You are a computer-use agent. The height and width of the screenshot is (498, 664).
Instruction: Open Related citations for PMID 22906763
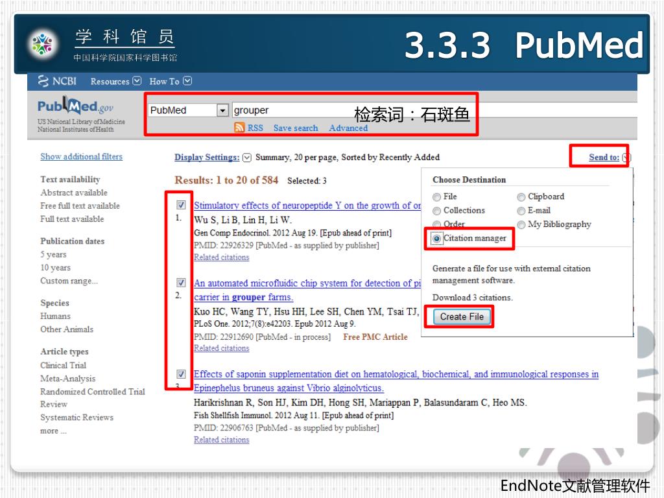click(222, 440)
